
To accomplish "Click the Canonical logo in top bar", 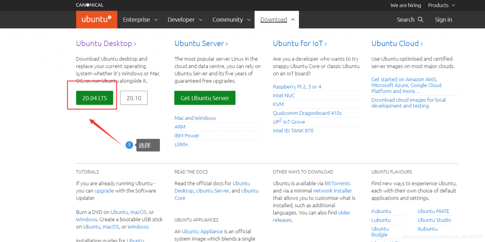I will pos(89,5).
